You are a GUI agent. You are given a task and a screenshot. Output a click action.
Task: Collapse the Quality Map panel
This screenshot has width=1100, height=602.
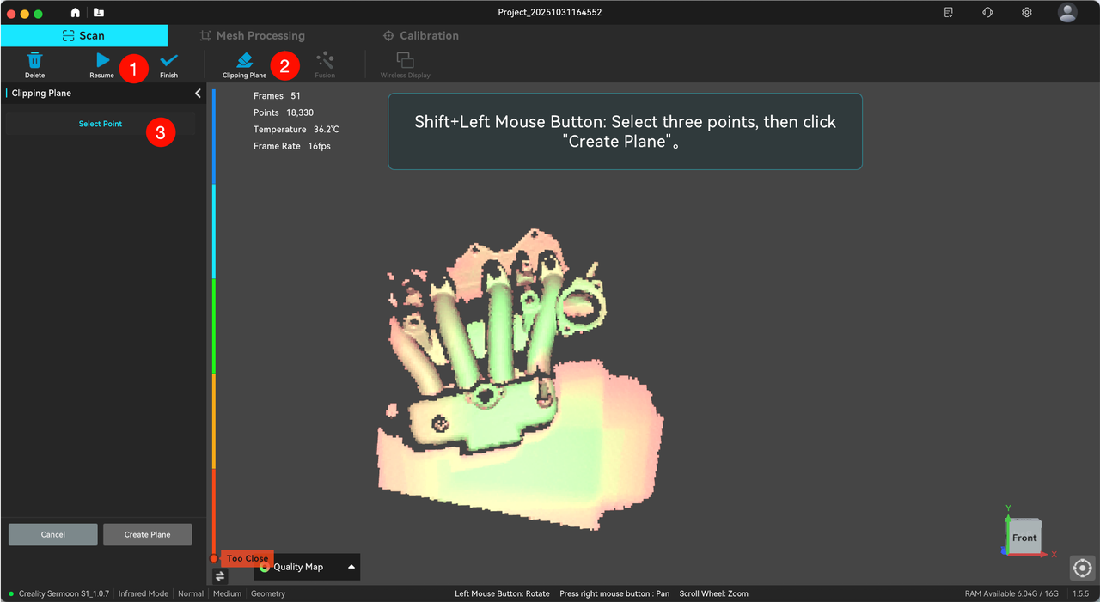(351, 567)
